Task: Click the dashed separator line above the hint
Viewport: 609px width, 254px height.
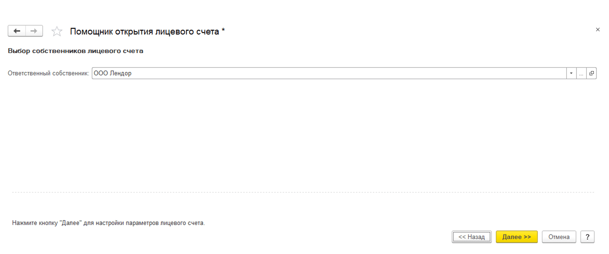Action: [303, 192]
